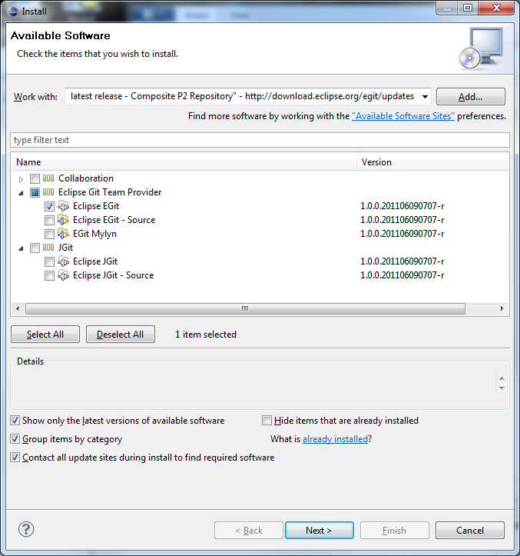Select the Eclipse EGit row label
The image size is (520, 556).
tap(96, 206)
